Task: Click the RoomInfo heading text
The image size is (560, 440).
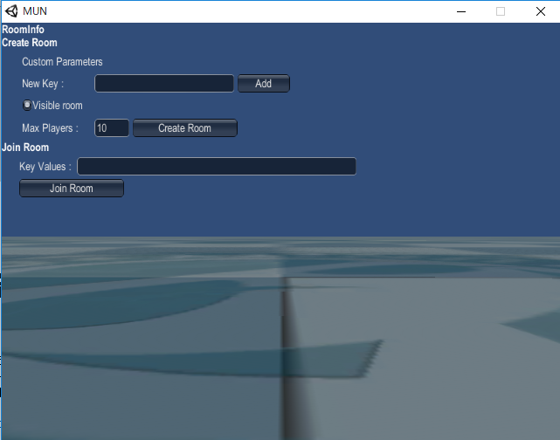Action: coord(24,30)
